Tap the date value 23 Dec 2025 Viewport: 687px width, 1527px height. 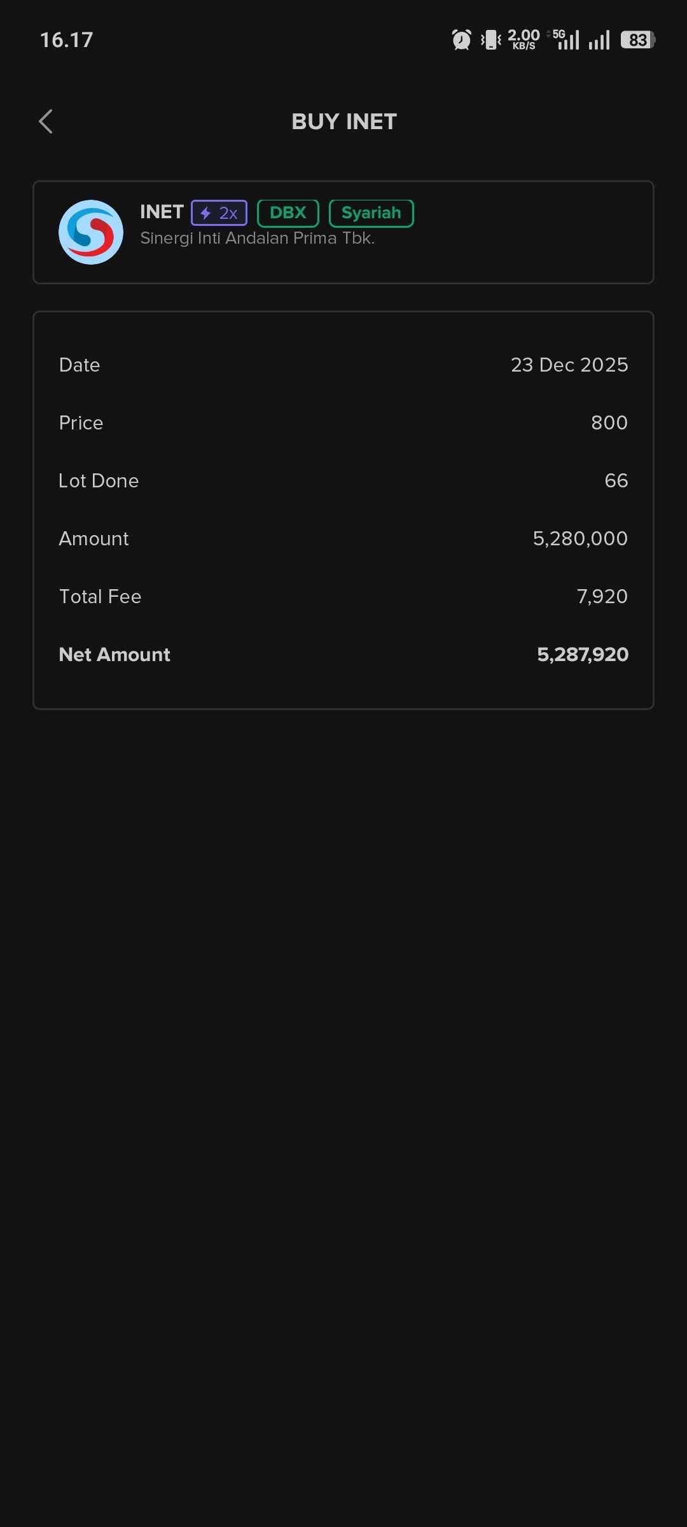tap(569, 365)
